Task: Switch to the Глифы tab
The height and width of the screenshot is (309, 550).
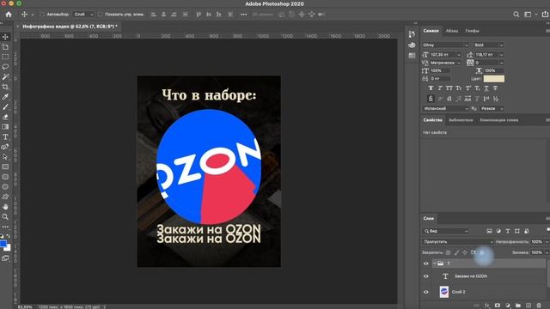Action: [x=472, y=31]
